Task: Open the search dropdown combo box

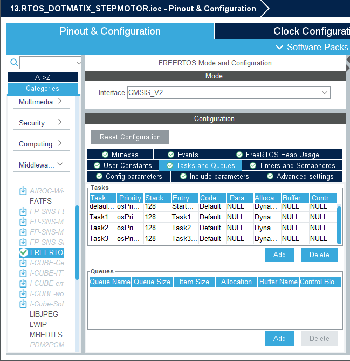Action: [x=50, y=63]
